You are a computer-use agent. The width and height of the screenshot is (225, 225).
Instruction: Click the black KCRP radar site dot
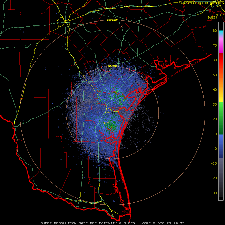[112, 112]
